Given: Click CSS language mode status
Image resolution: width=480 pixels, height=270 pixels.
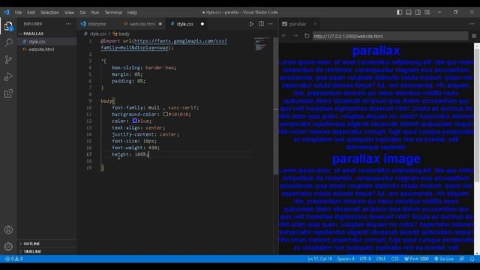Looking at the screenshot, I should (395, 259).
